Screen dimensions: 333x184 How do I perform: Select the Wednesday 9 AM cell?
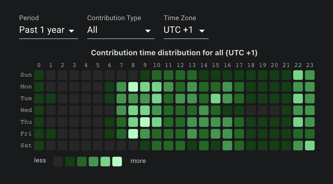145,110
